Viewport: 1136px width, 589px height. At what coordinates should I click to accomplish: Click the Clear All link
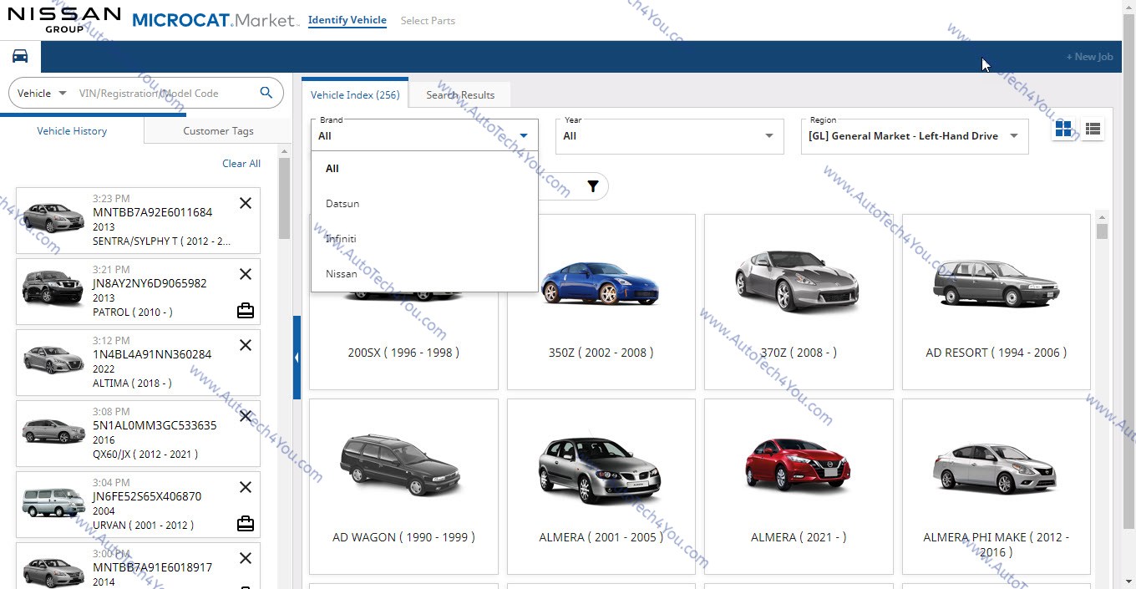241,164
